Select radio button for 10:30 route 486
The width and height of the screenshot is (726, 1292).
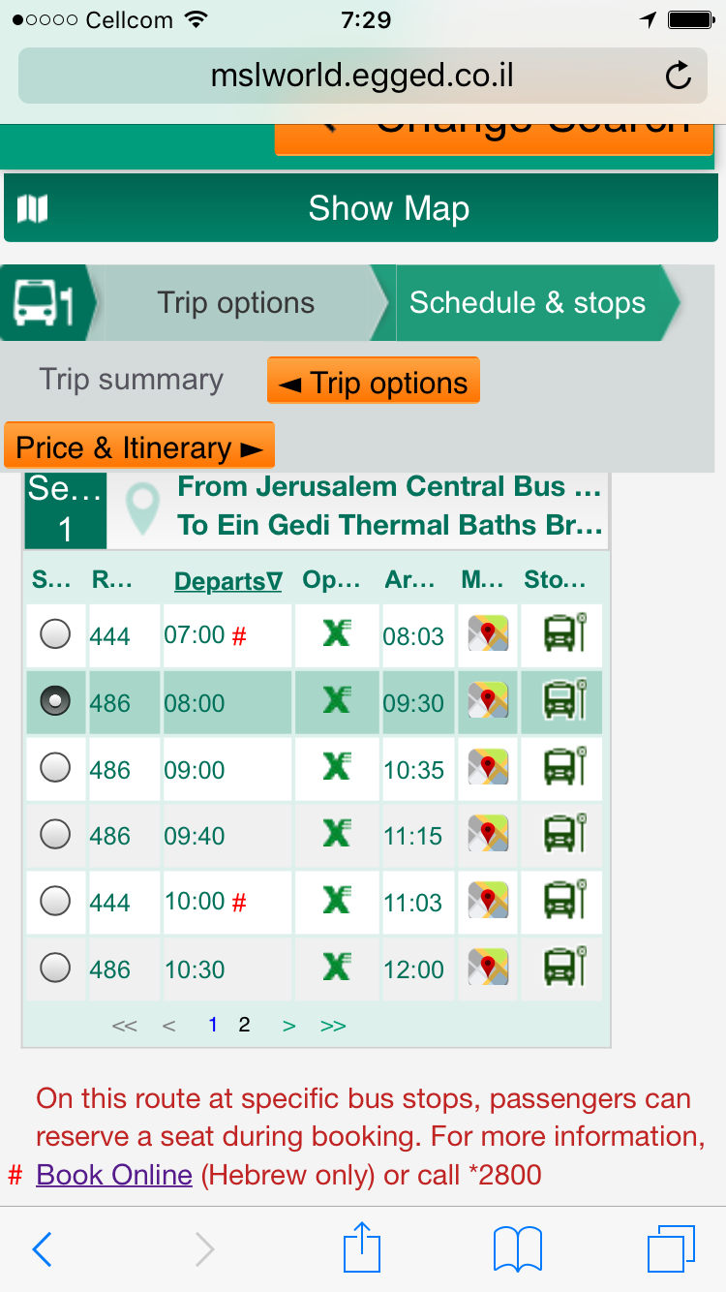tap(56, 968)
